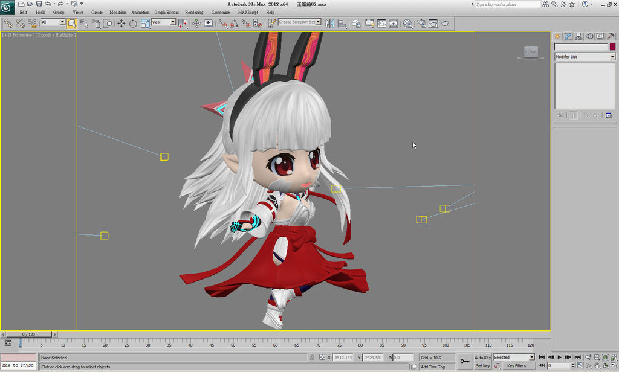Viewport: 619px width, 372px height.
Task: Toggle the 3D Snaps button
Action: [222, 24]
